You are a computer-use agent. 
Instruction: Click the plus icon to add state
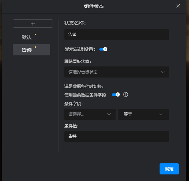[x=33, y=24]
